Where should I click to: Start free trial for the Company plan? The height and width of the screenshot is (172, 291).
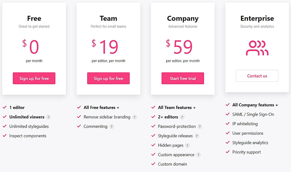(182, 78)
